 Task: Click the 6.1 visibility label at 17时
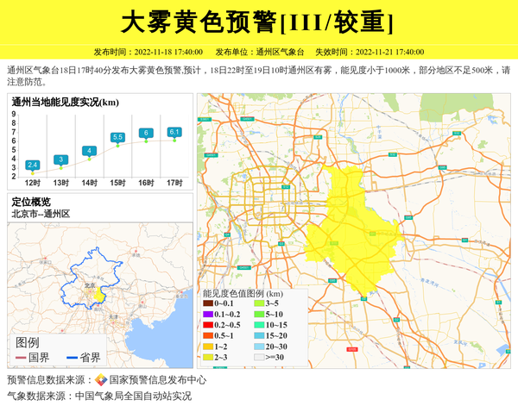click(174, 132)
